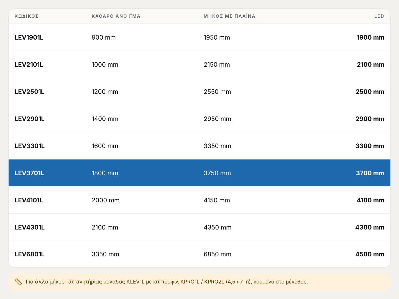Viewport: 399px width, 299px height.
Task: Click the 4100 mm LED value
Action: click(x=370, y=200)
